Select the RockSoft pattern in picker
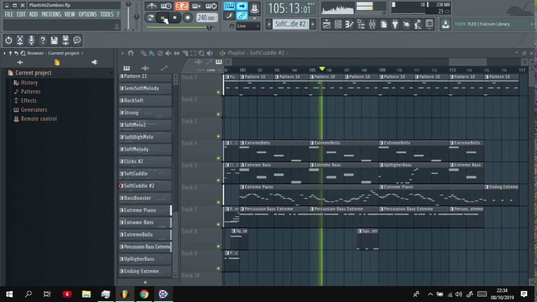537x302 pixels. 145,101
